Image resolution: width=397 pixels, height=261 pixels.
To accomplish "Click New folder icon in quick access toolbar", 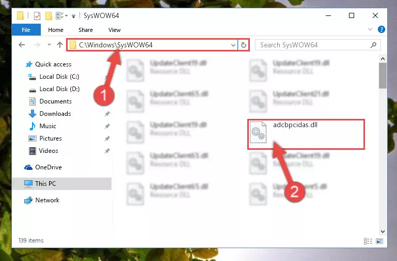I will pyautogui.click(x=49, y=15).
